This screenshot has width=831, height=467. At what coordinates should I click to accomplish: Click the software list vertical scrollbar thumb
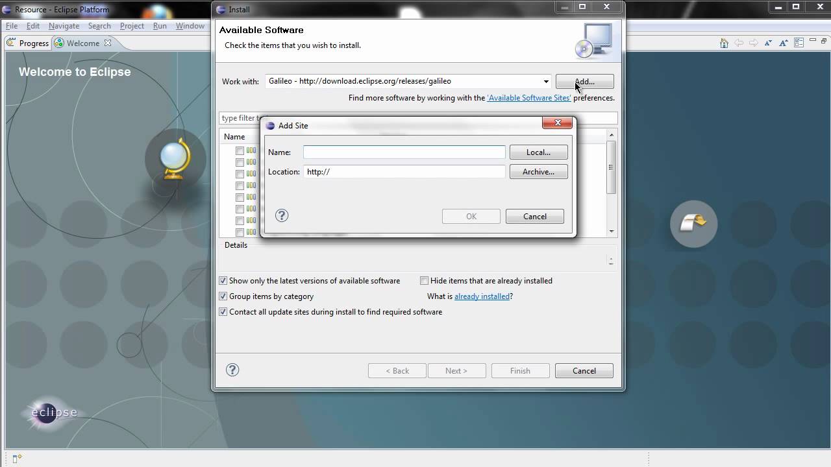(x=612, y=167)
